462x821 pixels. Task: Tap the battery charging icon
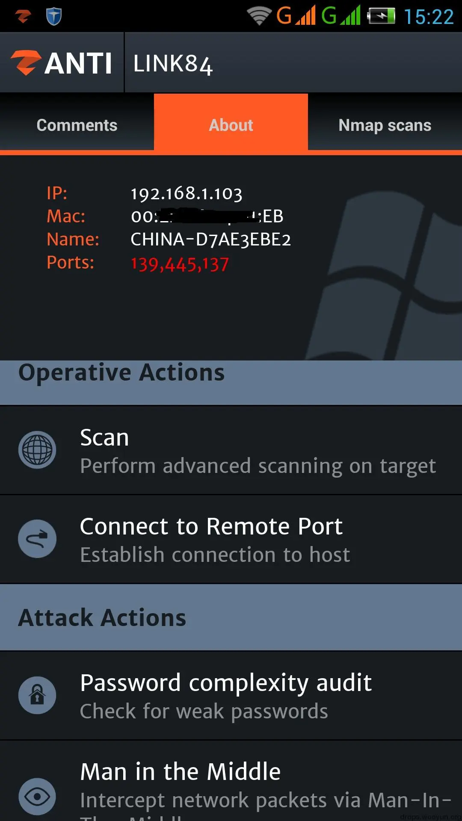pos(381,16)
